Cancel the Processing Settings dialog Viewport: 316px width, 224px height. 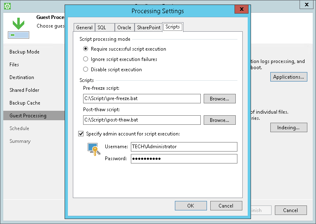click(226, 206)
